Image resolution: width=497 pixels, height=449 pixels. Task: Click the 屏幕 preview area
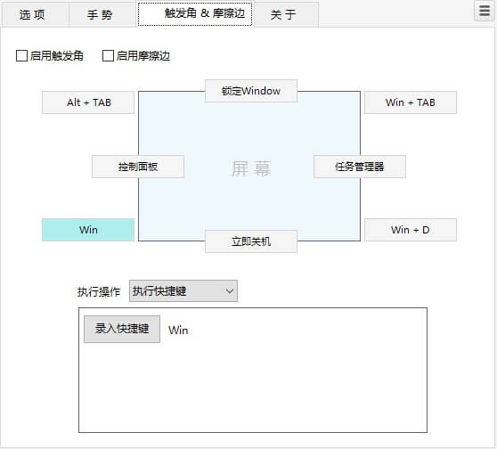(251, 168)
